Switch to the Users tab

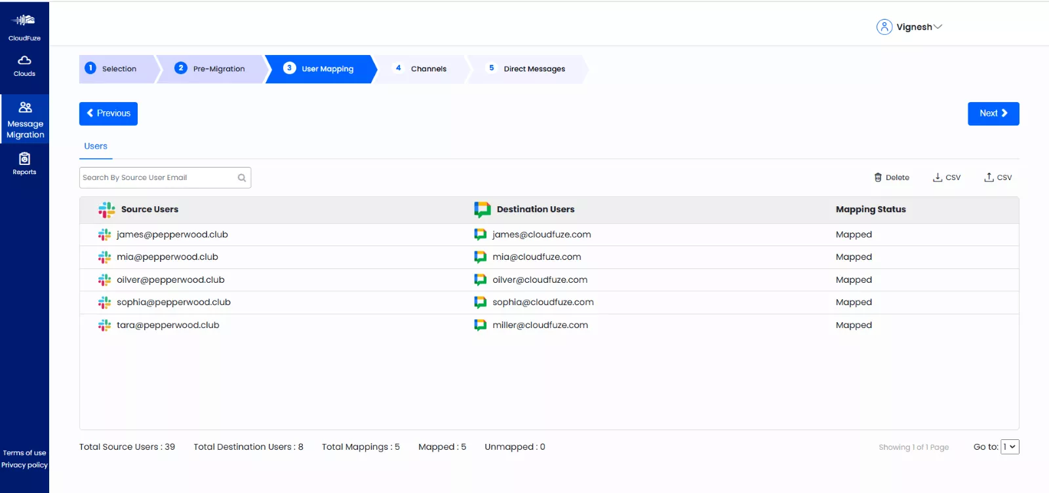point(96,147)
